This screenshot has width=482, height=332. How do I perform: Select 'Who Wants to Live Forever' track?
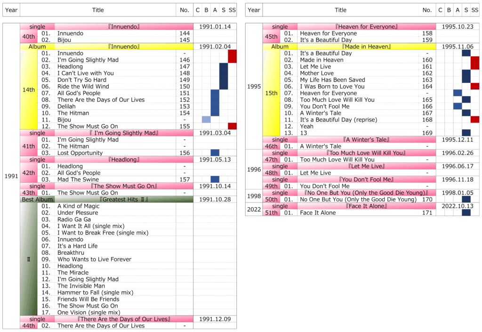tap(94, 259)
